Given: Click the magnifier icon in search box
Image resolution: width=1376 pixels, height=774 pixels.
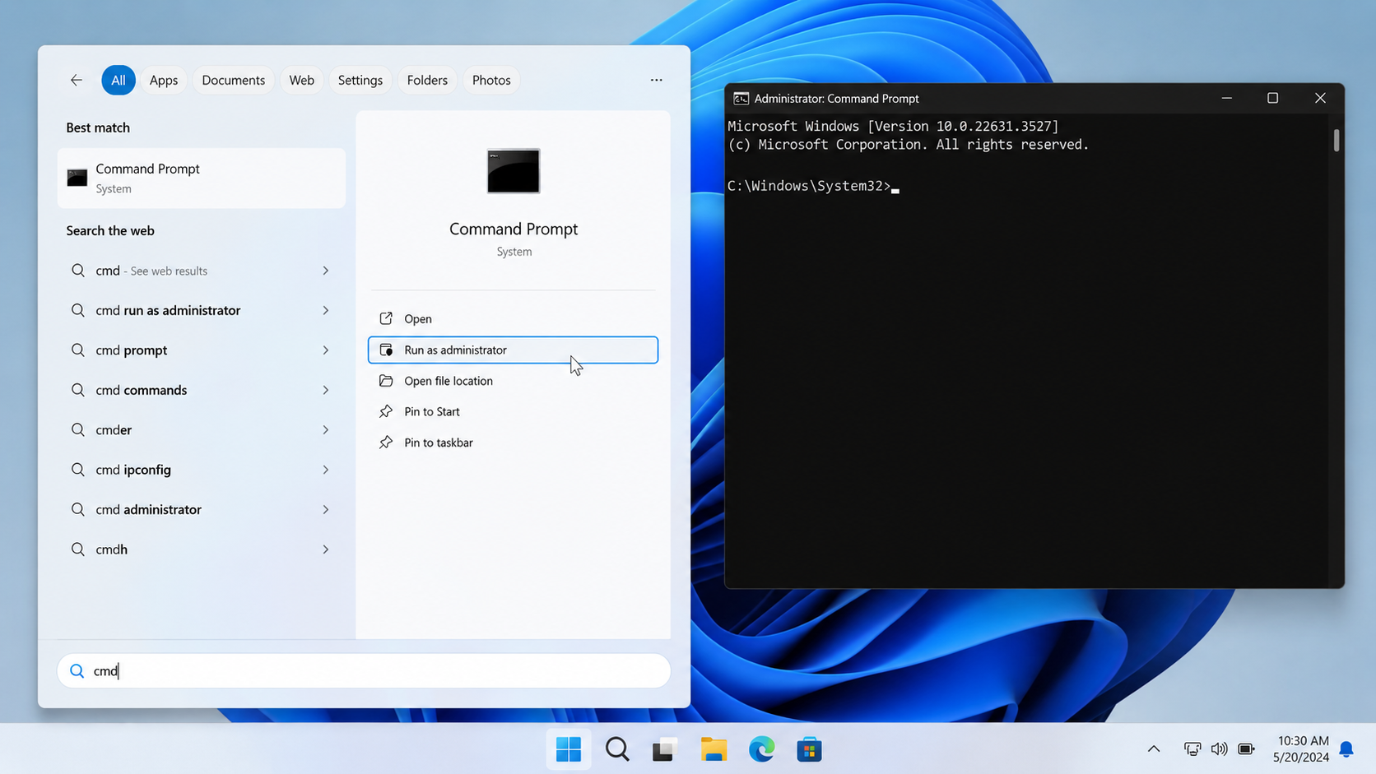Looking at the screenshot, I should [77, 671].
